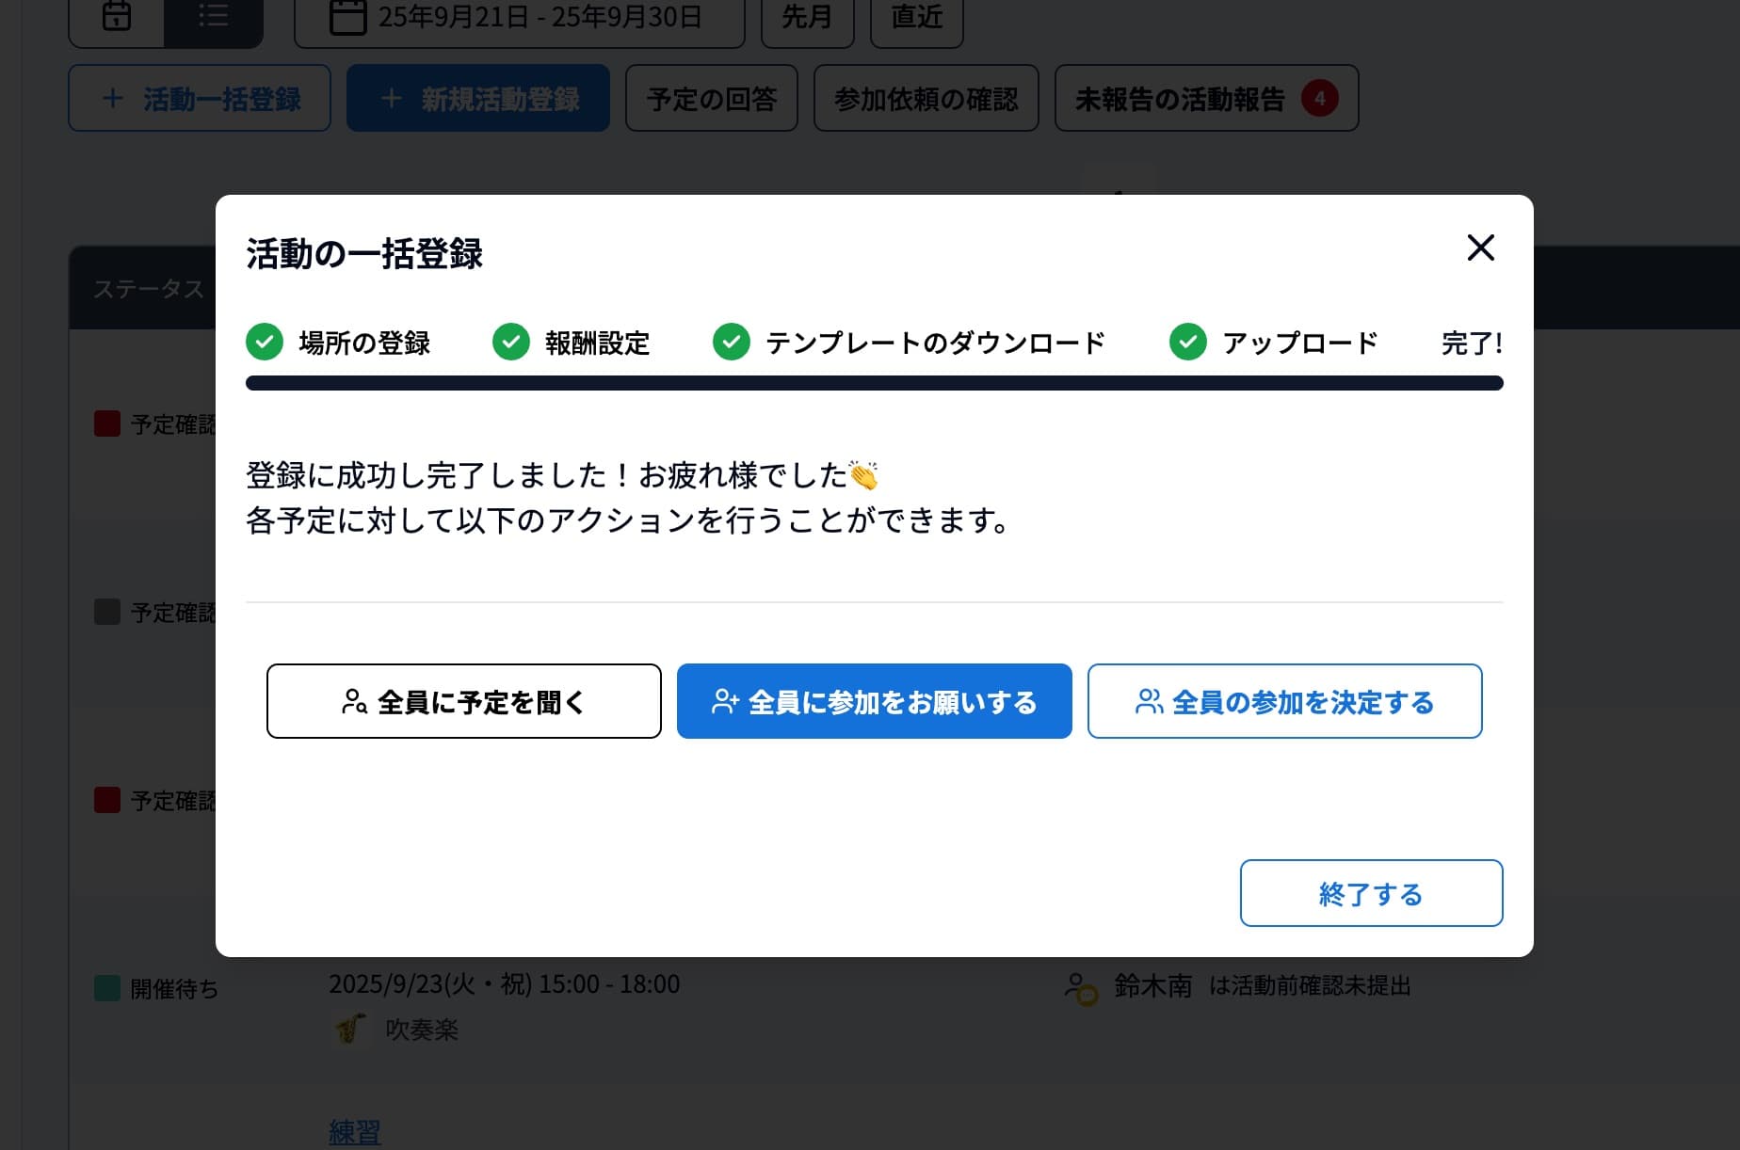
Task: Click the calendar icon beside the date range
Action: [x=349, y=17]
